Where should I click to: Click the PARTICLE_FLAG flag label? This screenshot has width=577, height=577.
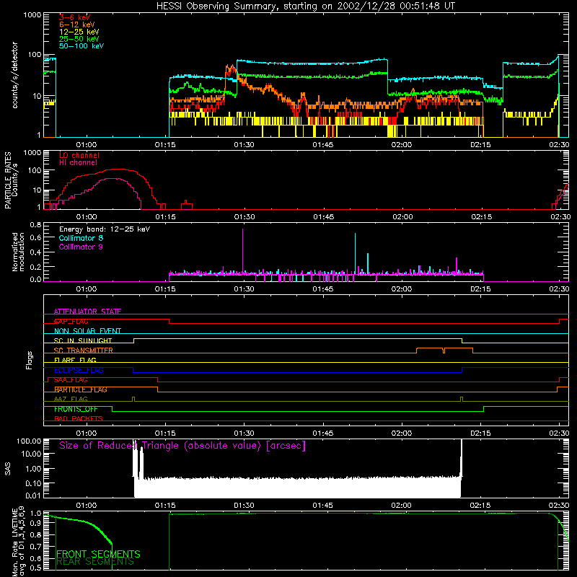pyautogui.click(x=81, y=389)
